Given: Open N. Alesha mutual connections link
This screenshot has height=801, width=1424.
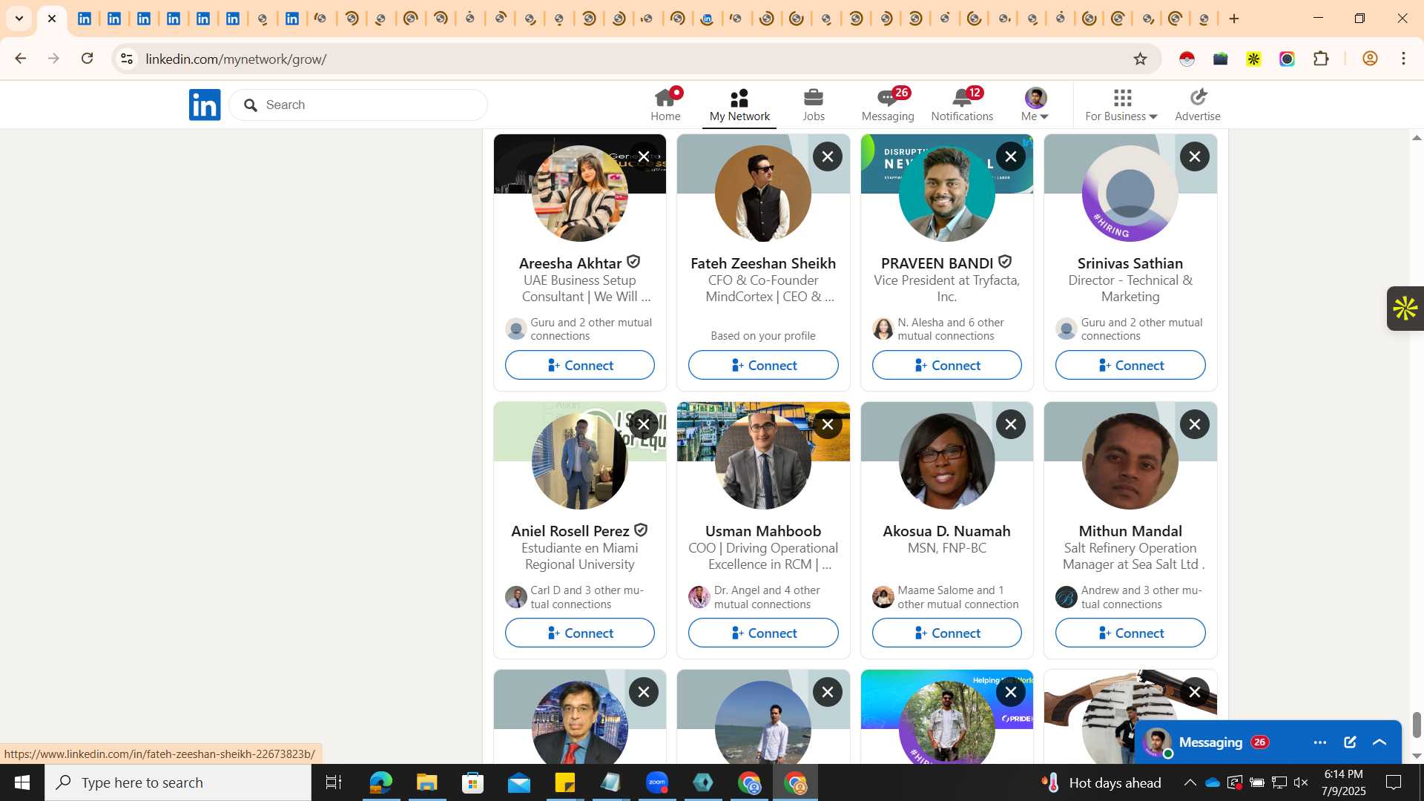Looking at the screenshot, I should [946, 329].
